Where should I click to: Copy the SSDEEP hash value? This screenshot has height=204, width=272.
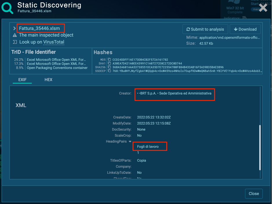[109, 71]
